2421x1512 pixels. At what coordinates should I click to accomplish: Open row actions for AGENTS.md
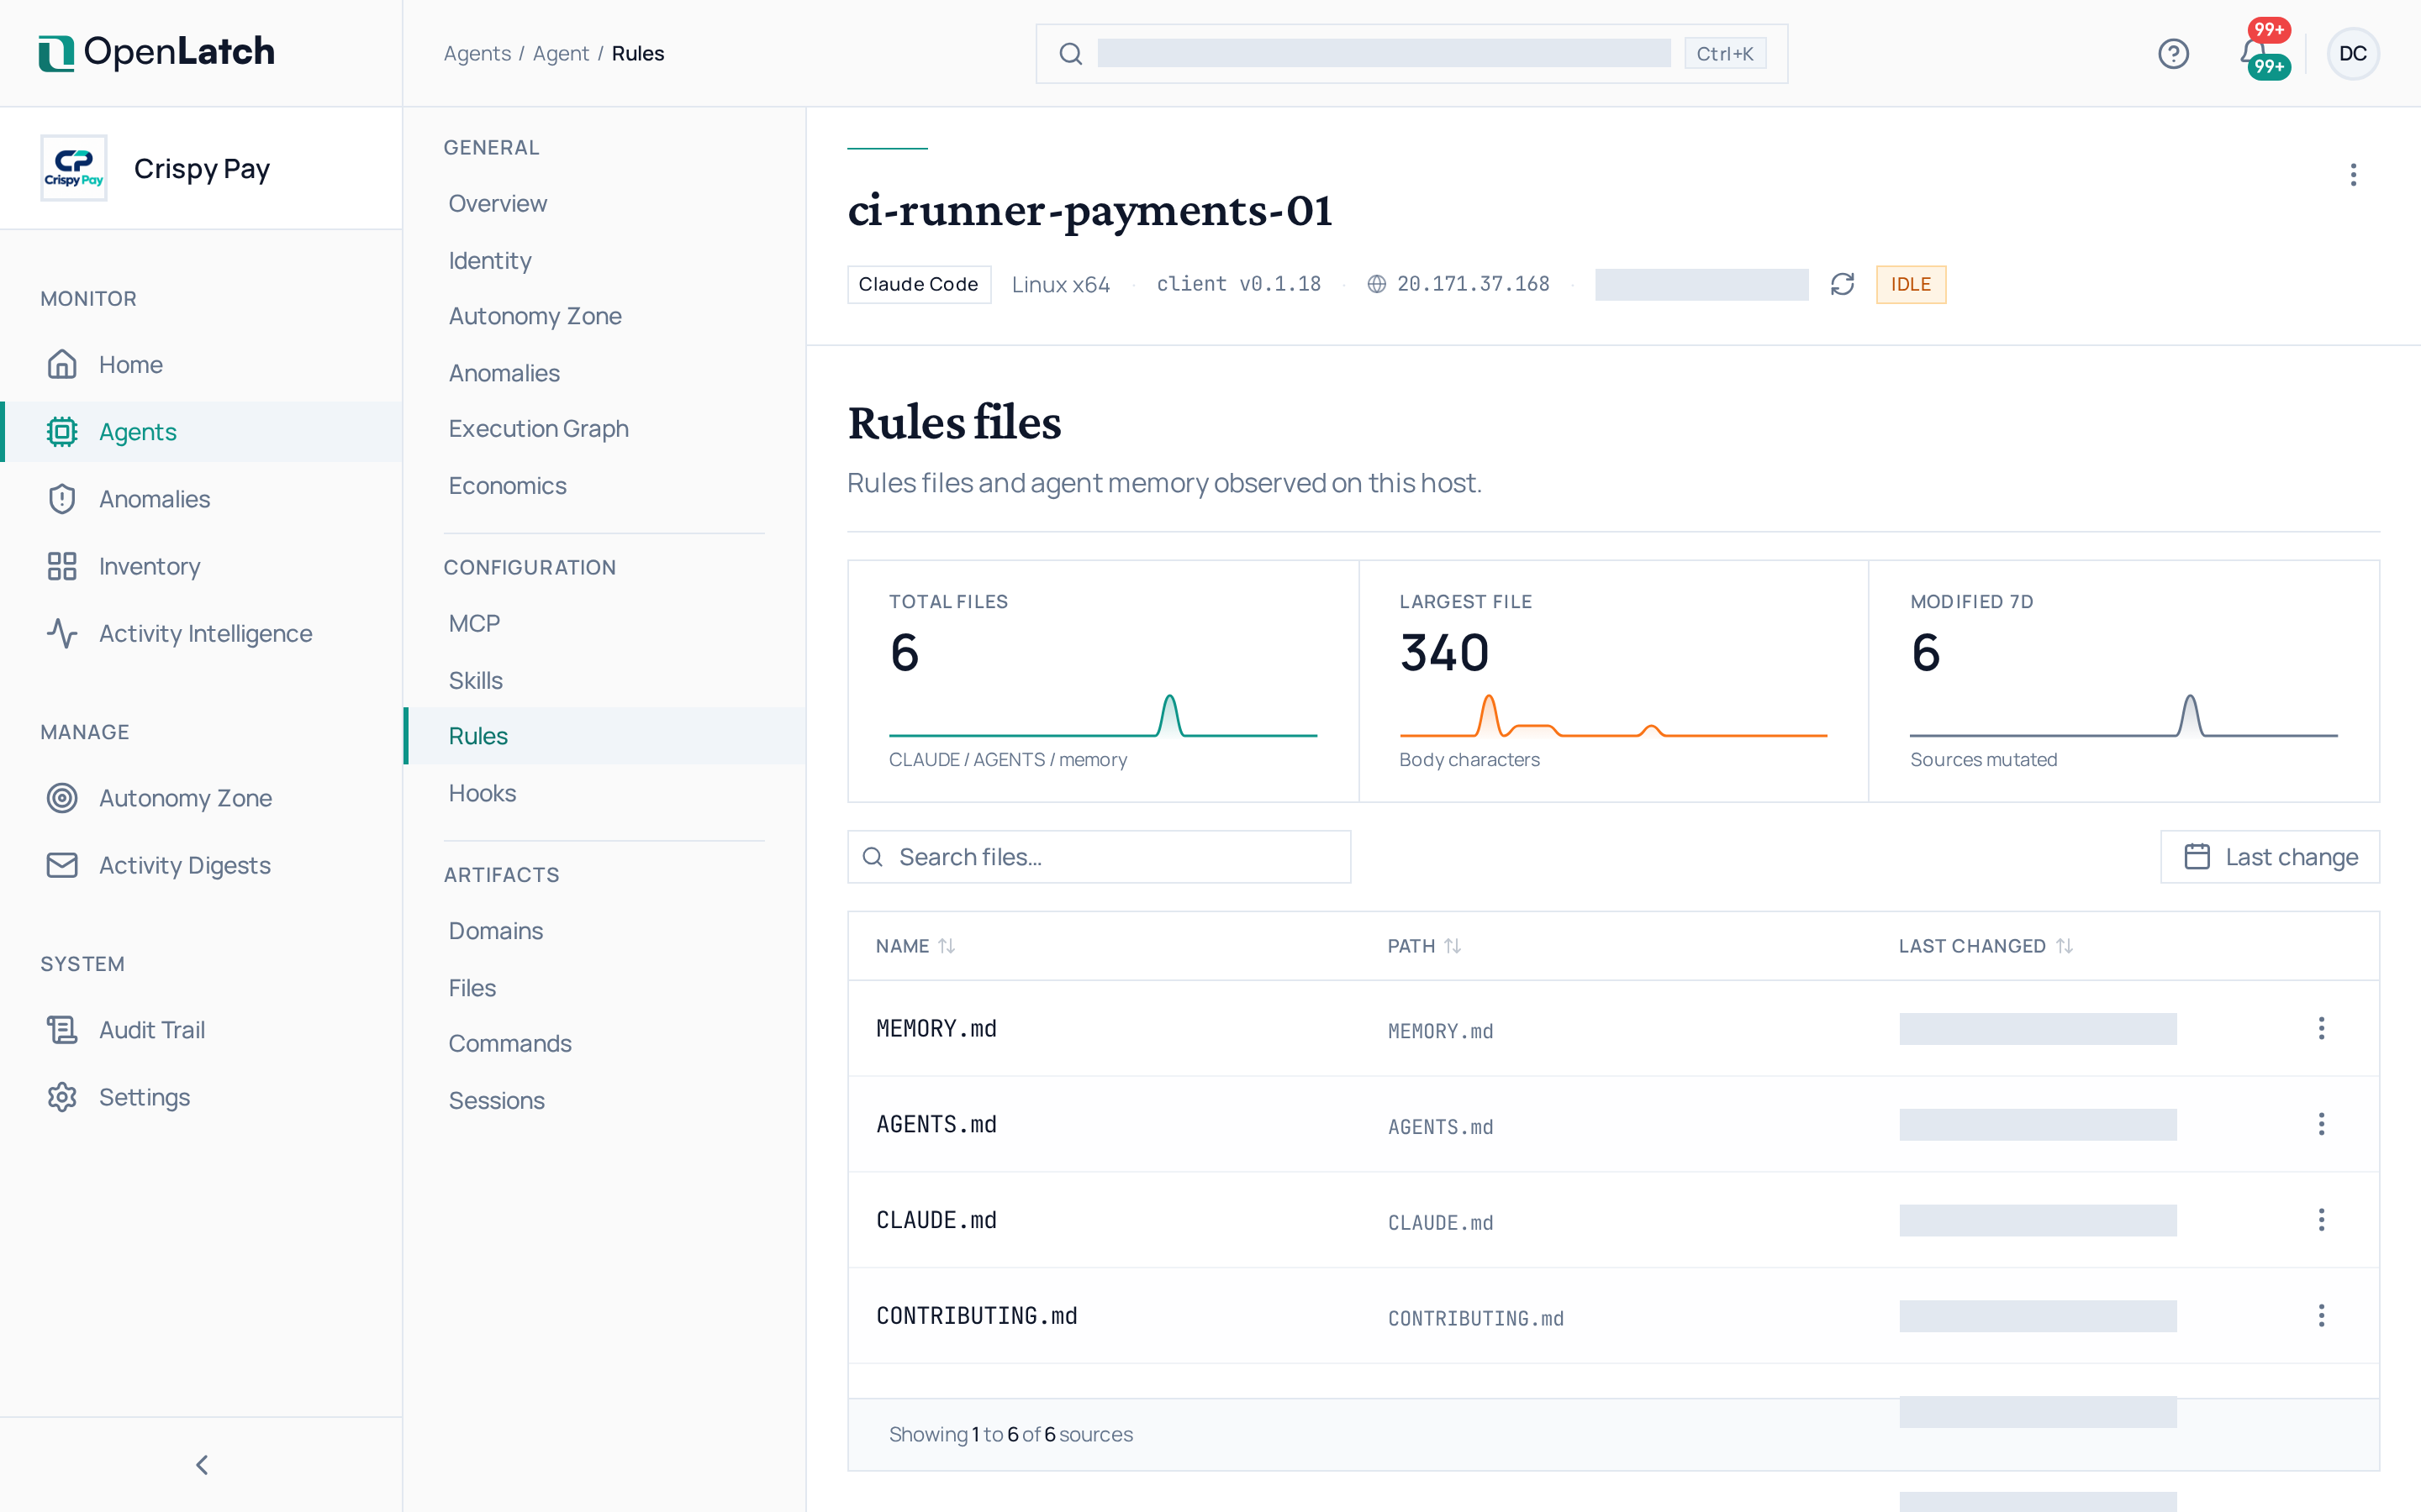pyautogui.click(x=2321, y=1124)
